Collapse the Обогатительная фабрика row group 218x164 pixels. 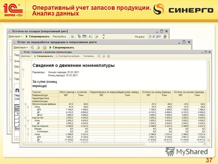25,104
